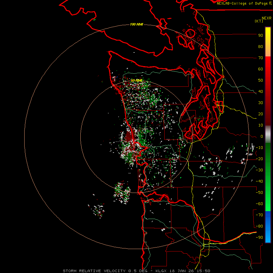Click the positive 90 knot scale label
The width and height of the screenshot is (273, 273).
tap(261, 35)
